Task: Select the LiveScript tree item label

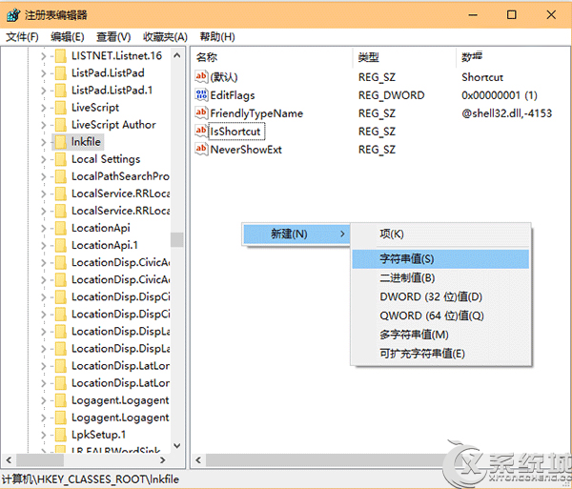Action: (95, 108)
